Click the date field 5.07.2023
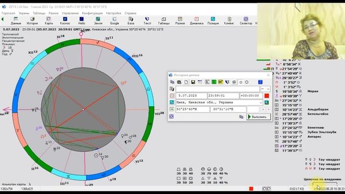The width and height of the screenshot is (345, 194). tap(191, 96)
